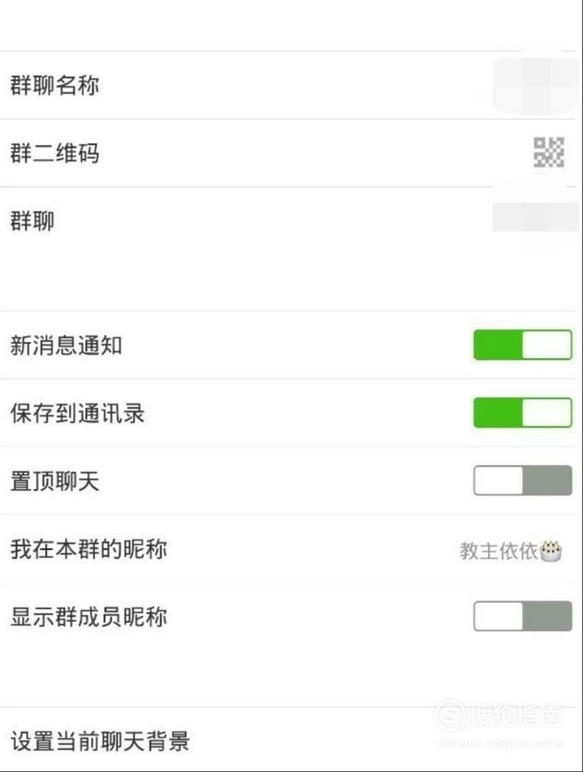Tap the 新消息通知 label
The width and height of the screenshot is (583, 772).
[x=66, y=346]
